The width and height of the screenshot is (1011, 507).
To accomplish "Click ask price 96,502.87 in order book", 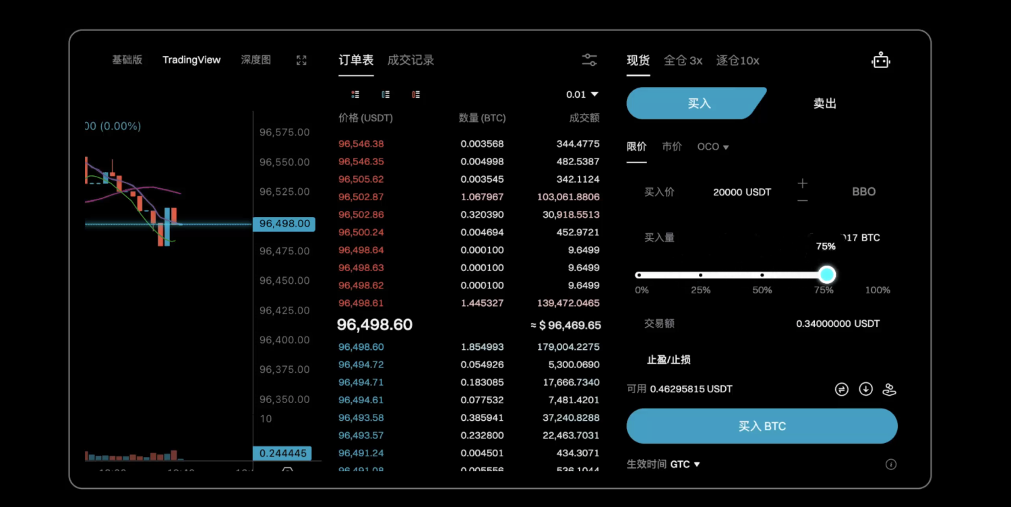I will [x=361, y=197].
